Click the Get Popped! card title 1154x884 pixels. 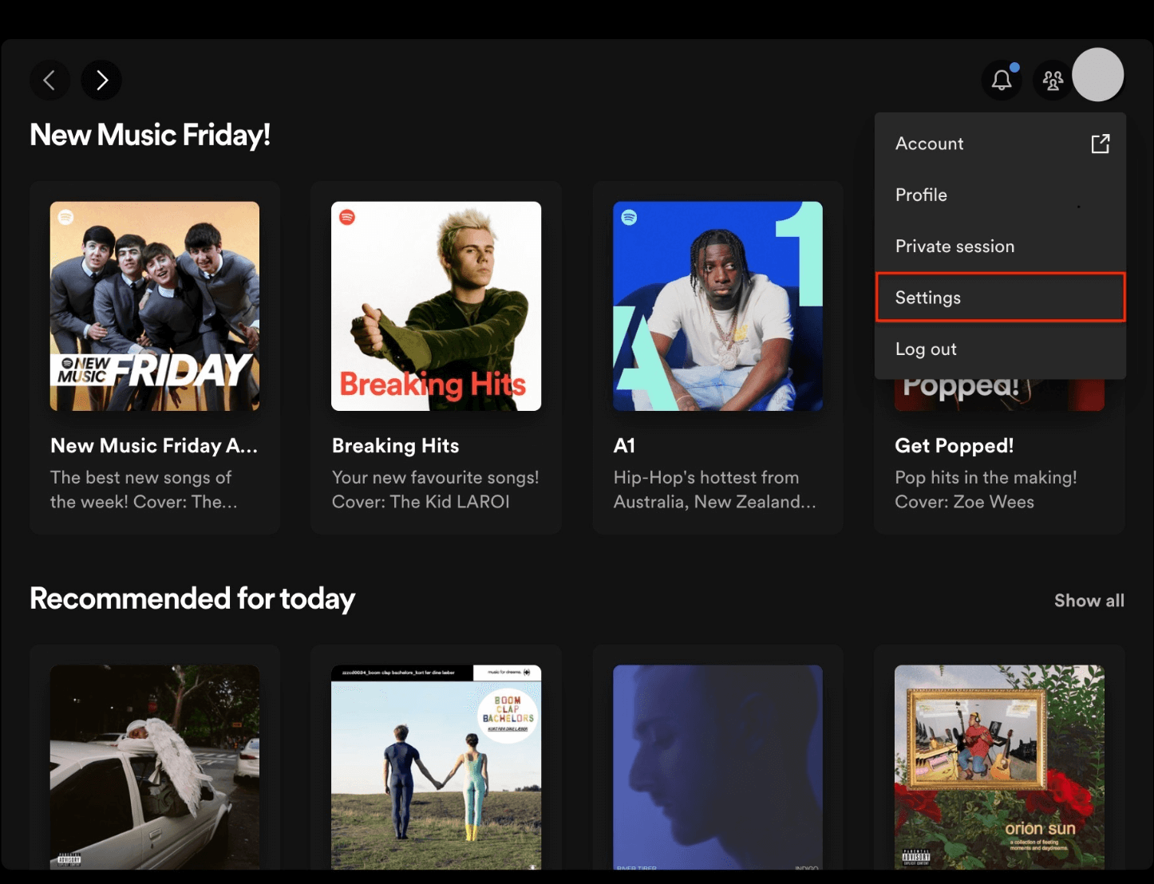[x=954, y=445]
